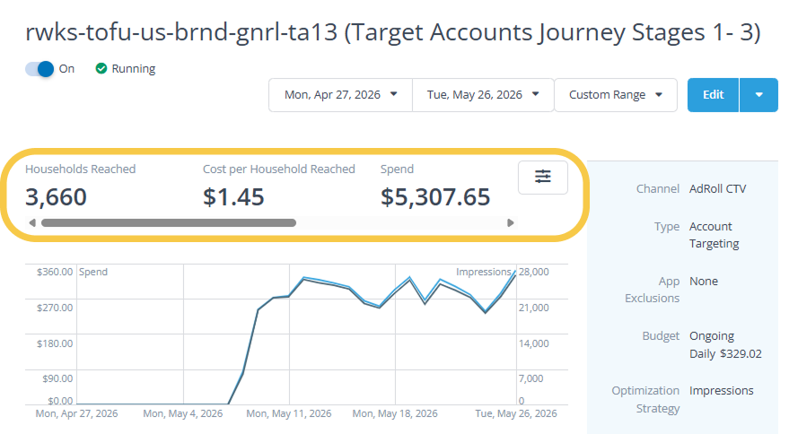The width and height of the screenshot is (789, 434).
Task: Click the blue Edit button
Action: tap(713, 94)
